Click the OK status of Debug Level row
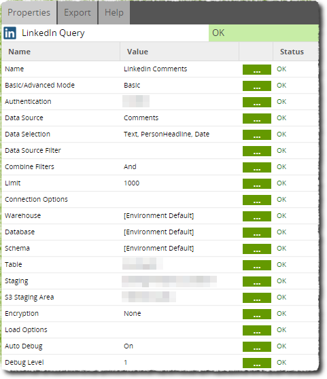Screen dimensions: 327x379 pos(281,362)
